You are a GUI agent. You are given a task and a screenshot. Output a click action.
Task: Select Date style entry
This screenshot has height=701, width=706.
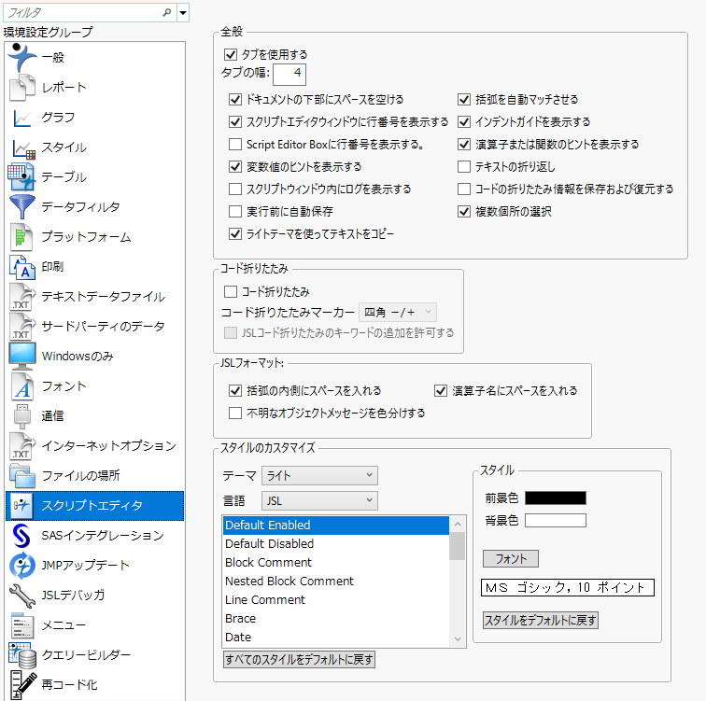pos(336,638)
